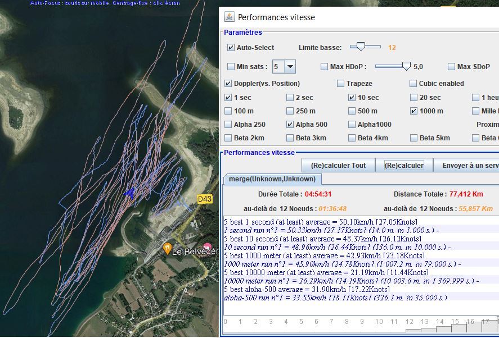Click the Java icon in the window title bar
This screenshot has height=338, width=499.
[x=229, y=17]
